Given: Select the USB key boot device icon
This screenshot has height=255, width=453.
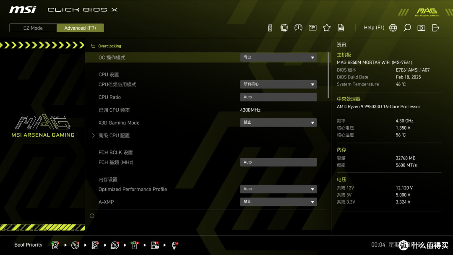Looking at the screenshot, I should click(134, 245).
